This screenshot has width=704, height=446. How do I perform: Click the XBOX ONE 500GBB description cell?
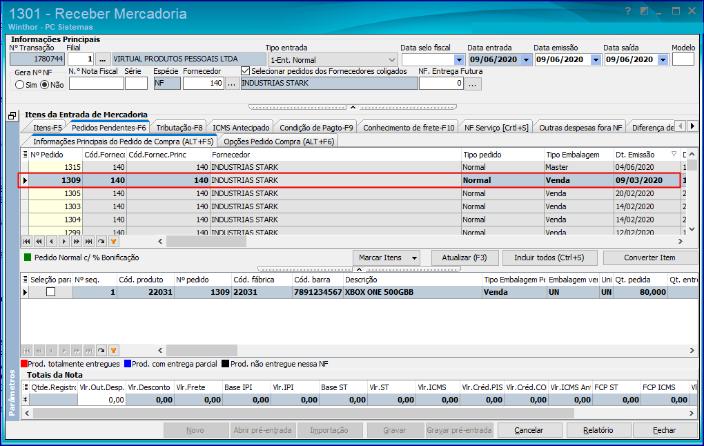coord(413,292)
